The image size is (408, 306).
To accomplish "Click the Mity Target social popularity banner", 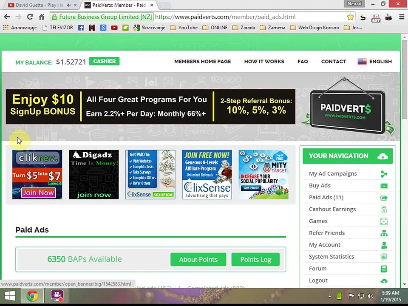I will 263,175.
